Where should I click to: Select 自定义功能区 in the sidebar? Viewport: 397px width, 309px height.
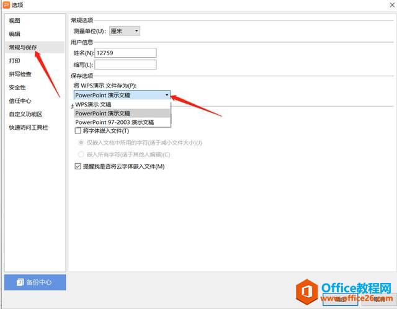coord(25,114)
